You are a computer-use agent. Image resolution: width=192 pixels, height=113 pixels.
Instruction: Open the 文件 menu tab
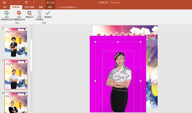(x=4, y=7)
